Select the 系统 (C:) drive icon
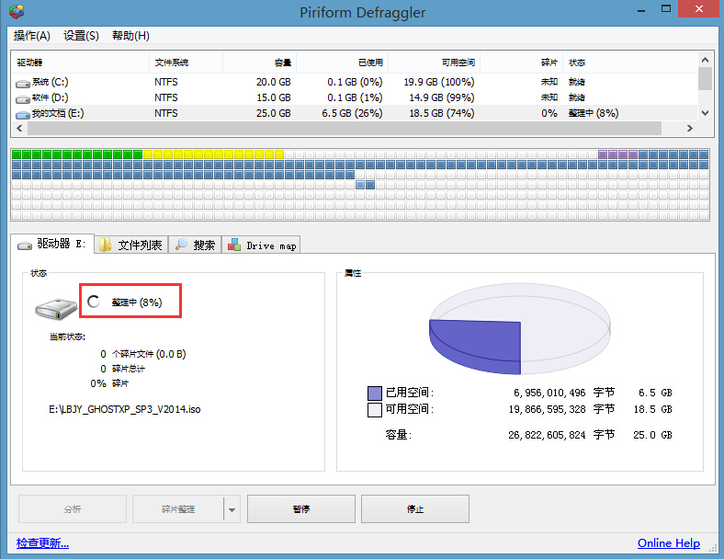The height and width of the screenshot is (559, 724). point(23,83)
